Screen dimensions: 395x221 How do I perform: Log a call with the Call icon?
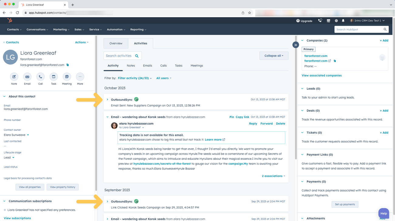40,77
